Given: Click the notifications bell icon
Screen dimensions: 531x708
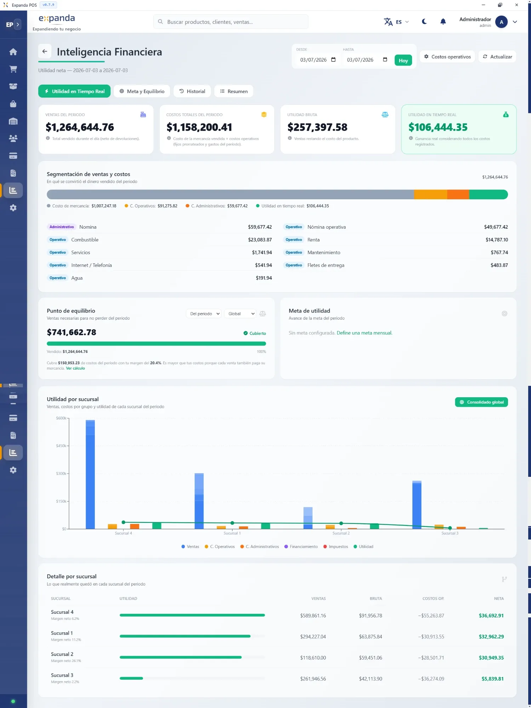Looking at the screenshot, I should click(x=443, y=22).
